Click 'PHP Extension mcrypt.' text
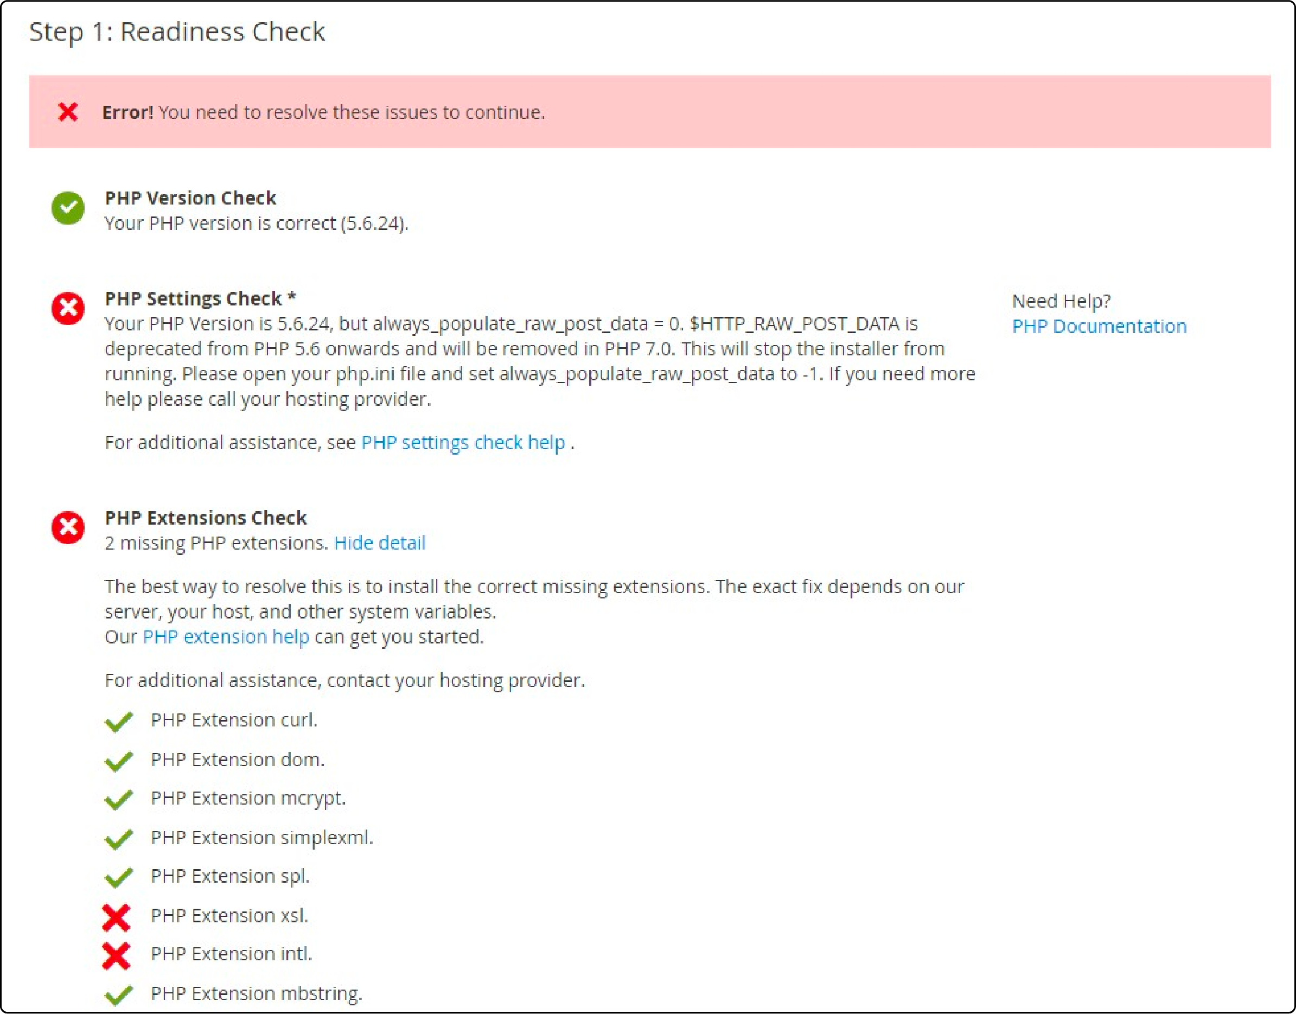The width and height of the screenshot is (1296, 1014). coord(248,799)
